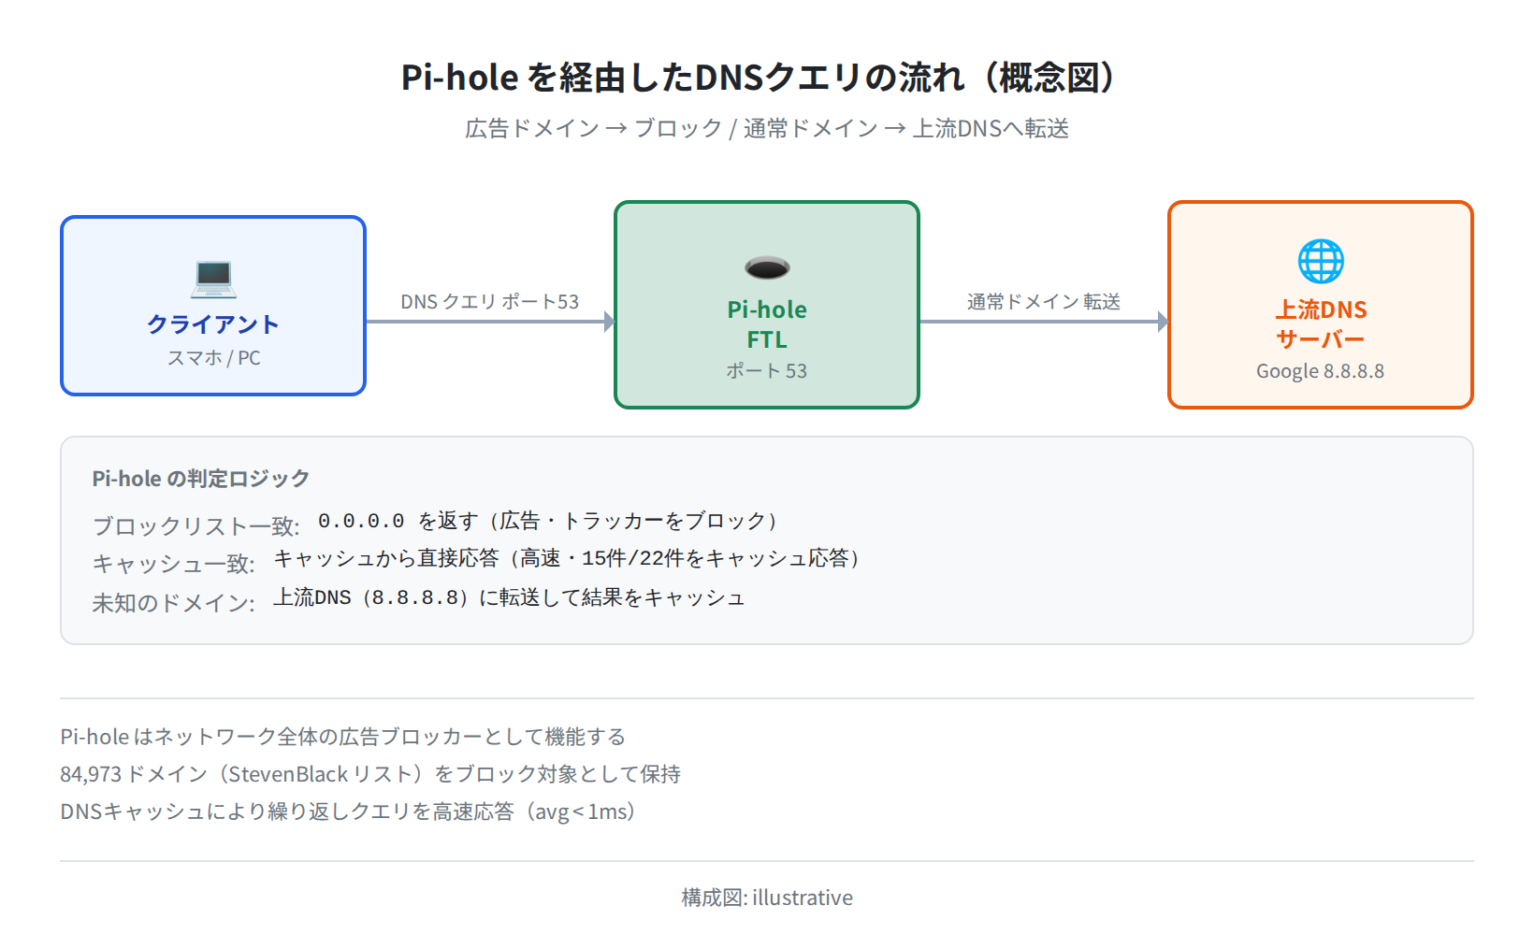The image size is (1534, 948).
Task: Click the スマホ / PC subtitle
Action: (x=213, y=358)
